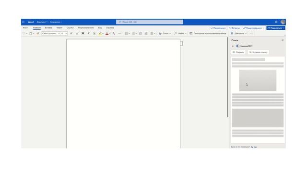This screenshot has height=173, width=307.
Task: Switch to the Справка ribbon tab
Action: [x=110, y=28]
